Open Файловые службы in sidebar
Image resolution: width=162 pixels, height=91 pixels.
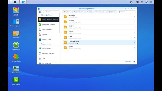(x=49, y=25)
